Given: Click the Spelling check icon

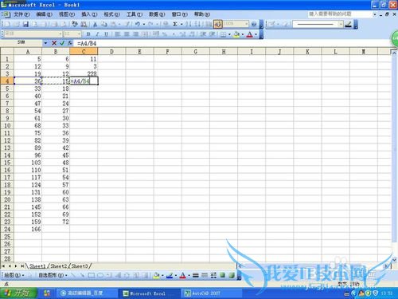Looking at the screenshot, I should 75,25.
